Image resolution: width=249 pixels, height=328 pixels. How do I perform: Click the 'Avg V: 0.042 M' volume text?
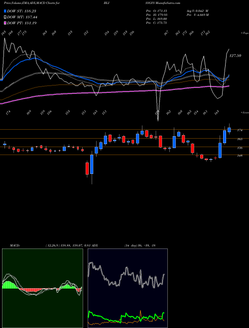197,10
